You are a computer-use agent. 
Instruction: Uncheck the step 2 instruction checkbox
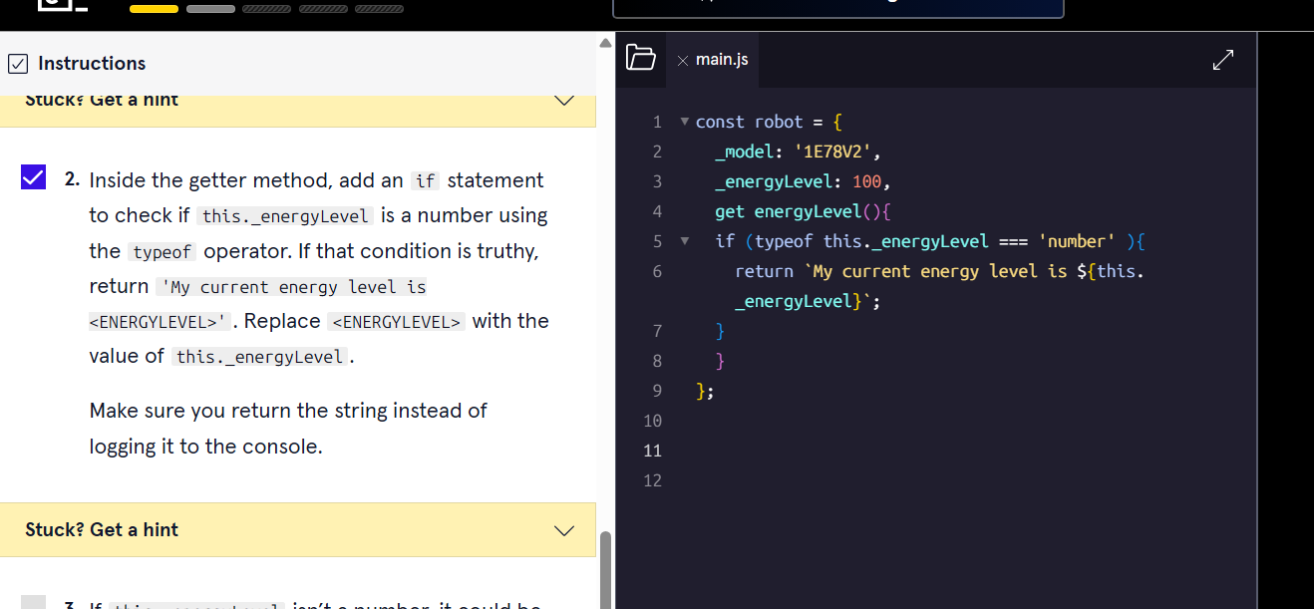(33, 178)
